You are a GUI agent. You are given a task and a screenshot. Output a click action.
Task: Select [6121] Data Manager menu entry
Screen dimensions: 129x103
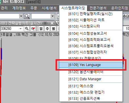[91, 79]
